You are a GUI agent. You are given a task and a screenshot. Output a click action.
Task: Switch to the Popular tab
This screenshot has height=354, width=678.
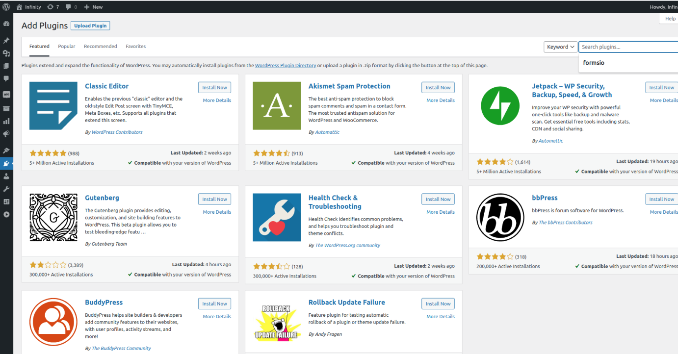pos(67,47)
